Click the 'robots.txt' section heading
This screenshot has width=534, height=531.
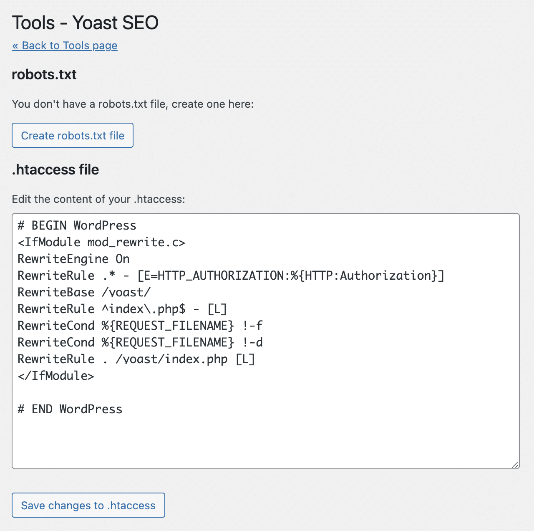coord(44,75)
